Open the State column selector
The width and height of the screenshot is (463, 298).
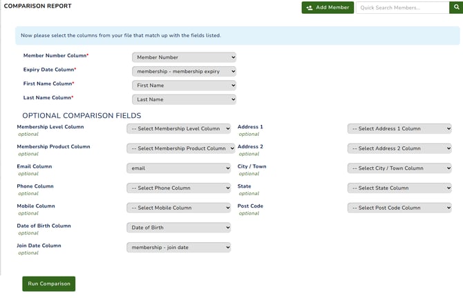(399, 188)
